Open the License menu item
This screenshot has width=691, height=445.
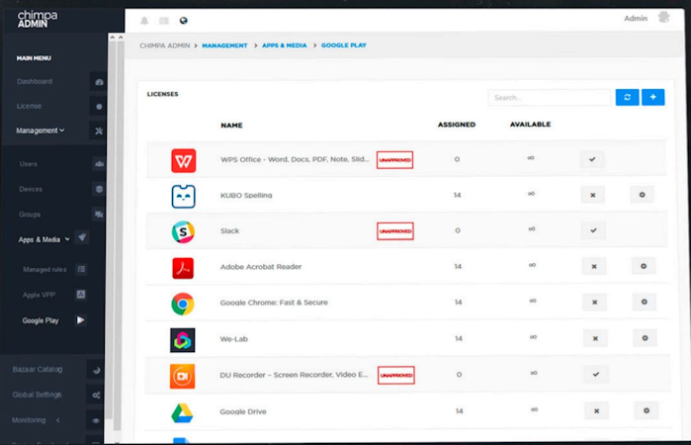pyautogui.click(x=29, y=106)
